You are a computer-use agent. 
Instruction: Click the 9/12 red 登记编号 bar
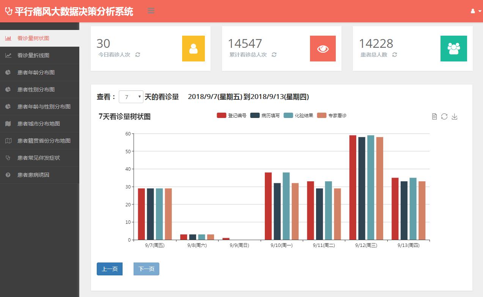[353, 187]
